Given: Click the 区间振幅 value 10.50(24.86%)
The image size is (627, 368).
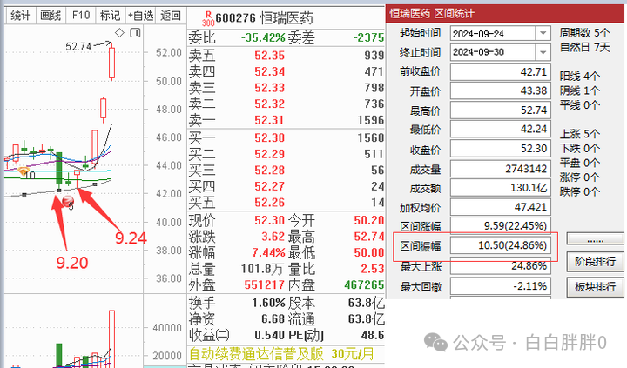Looking at the screenshot, I should [500, 245].
